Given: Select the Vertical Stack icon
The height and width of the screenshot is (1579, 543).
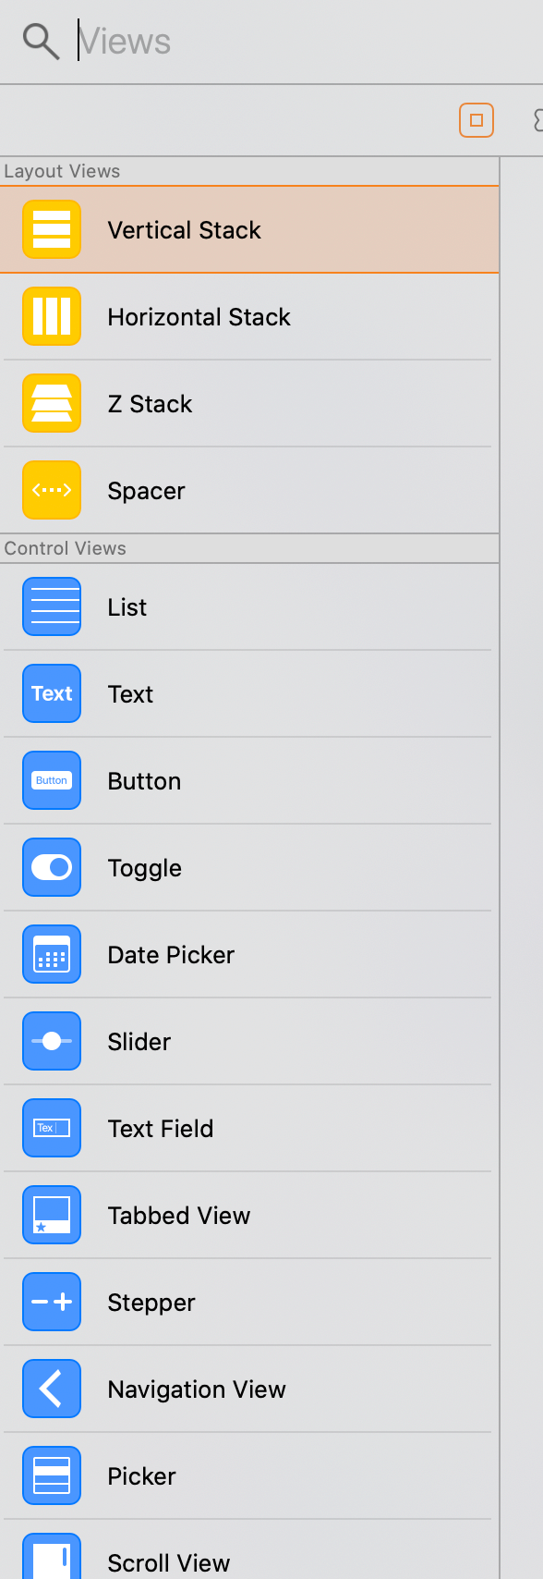Looking at the screenshot, I should click(x=52, y=229).
